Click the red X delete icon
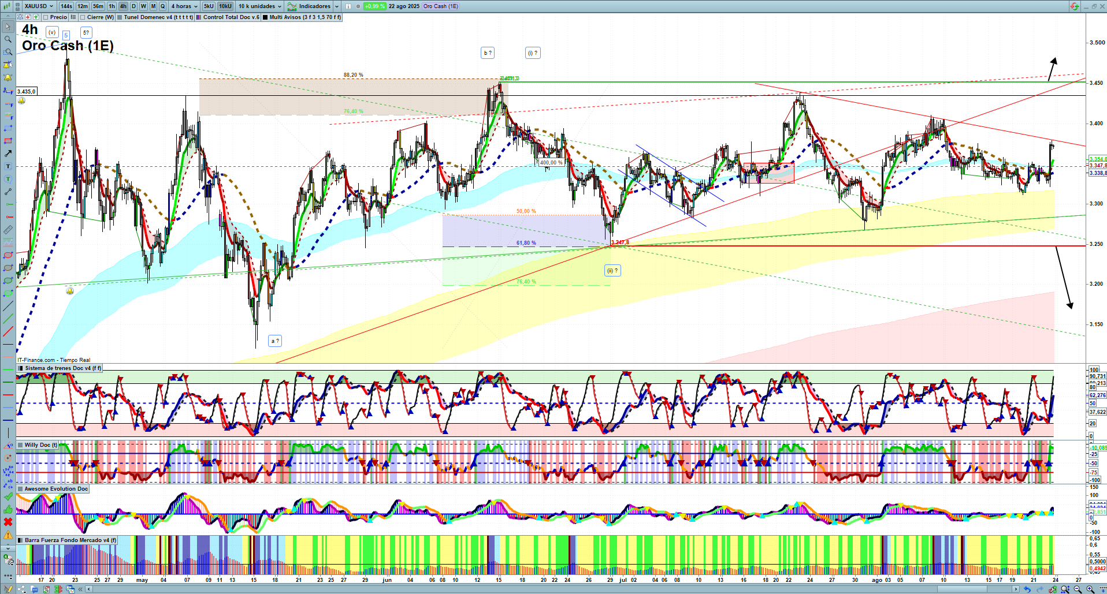1107x594 pixels. [x=8, y=522]
